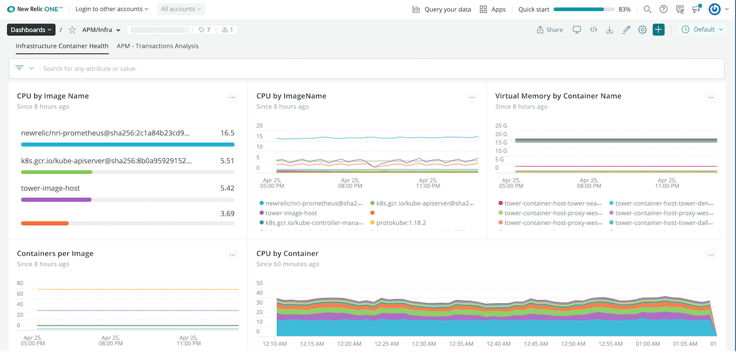Click the Quick start progress bar
736x354 pixels.
click(584, 9)
